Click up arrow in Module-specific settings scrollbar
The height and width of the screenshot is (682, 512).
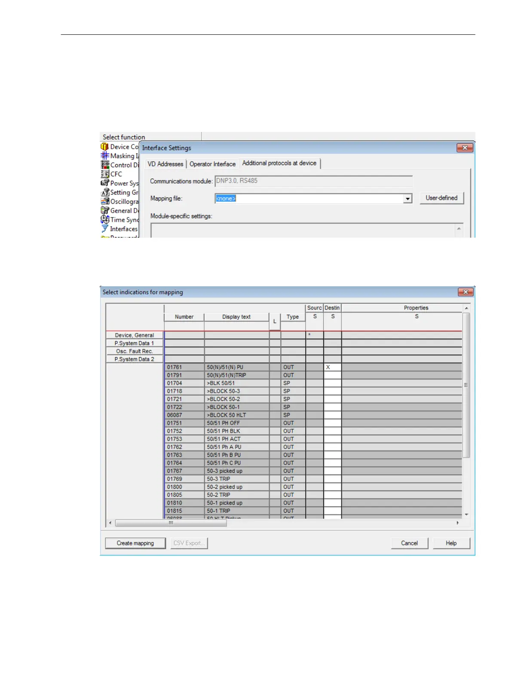point(459,229)
